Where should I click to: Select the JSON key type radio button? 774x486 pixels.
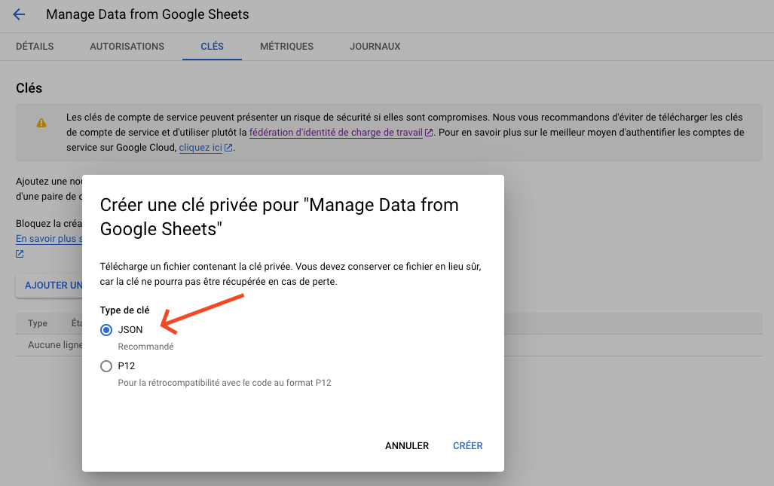106,330
